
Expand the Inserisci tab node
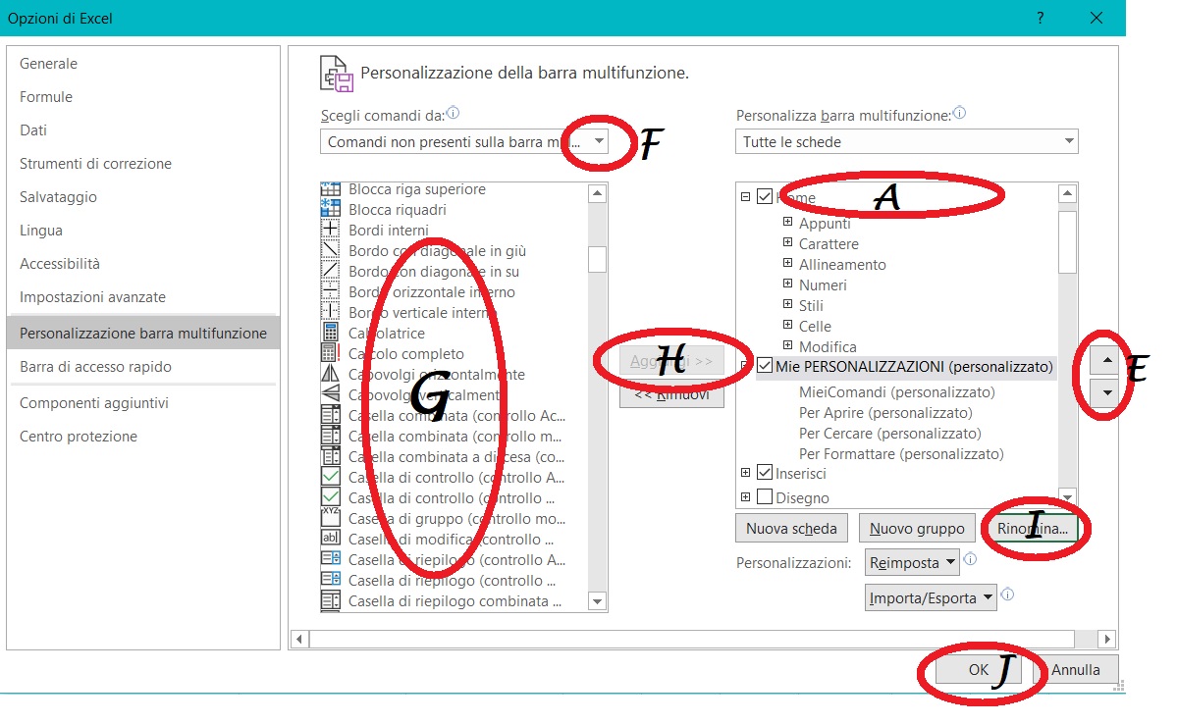click(x=745, y=473)
